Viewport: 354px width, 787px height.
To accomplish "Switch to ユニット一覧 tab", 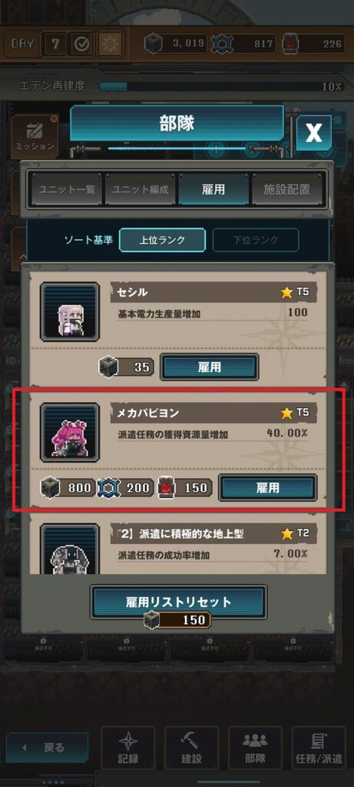I will [65, 190].
